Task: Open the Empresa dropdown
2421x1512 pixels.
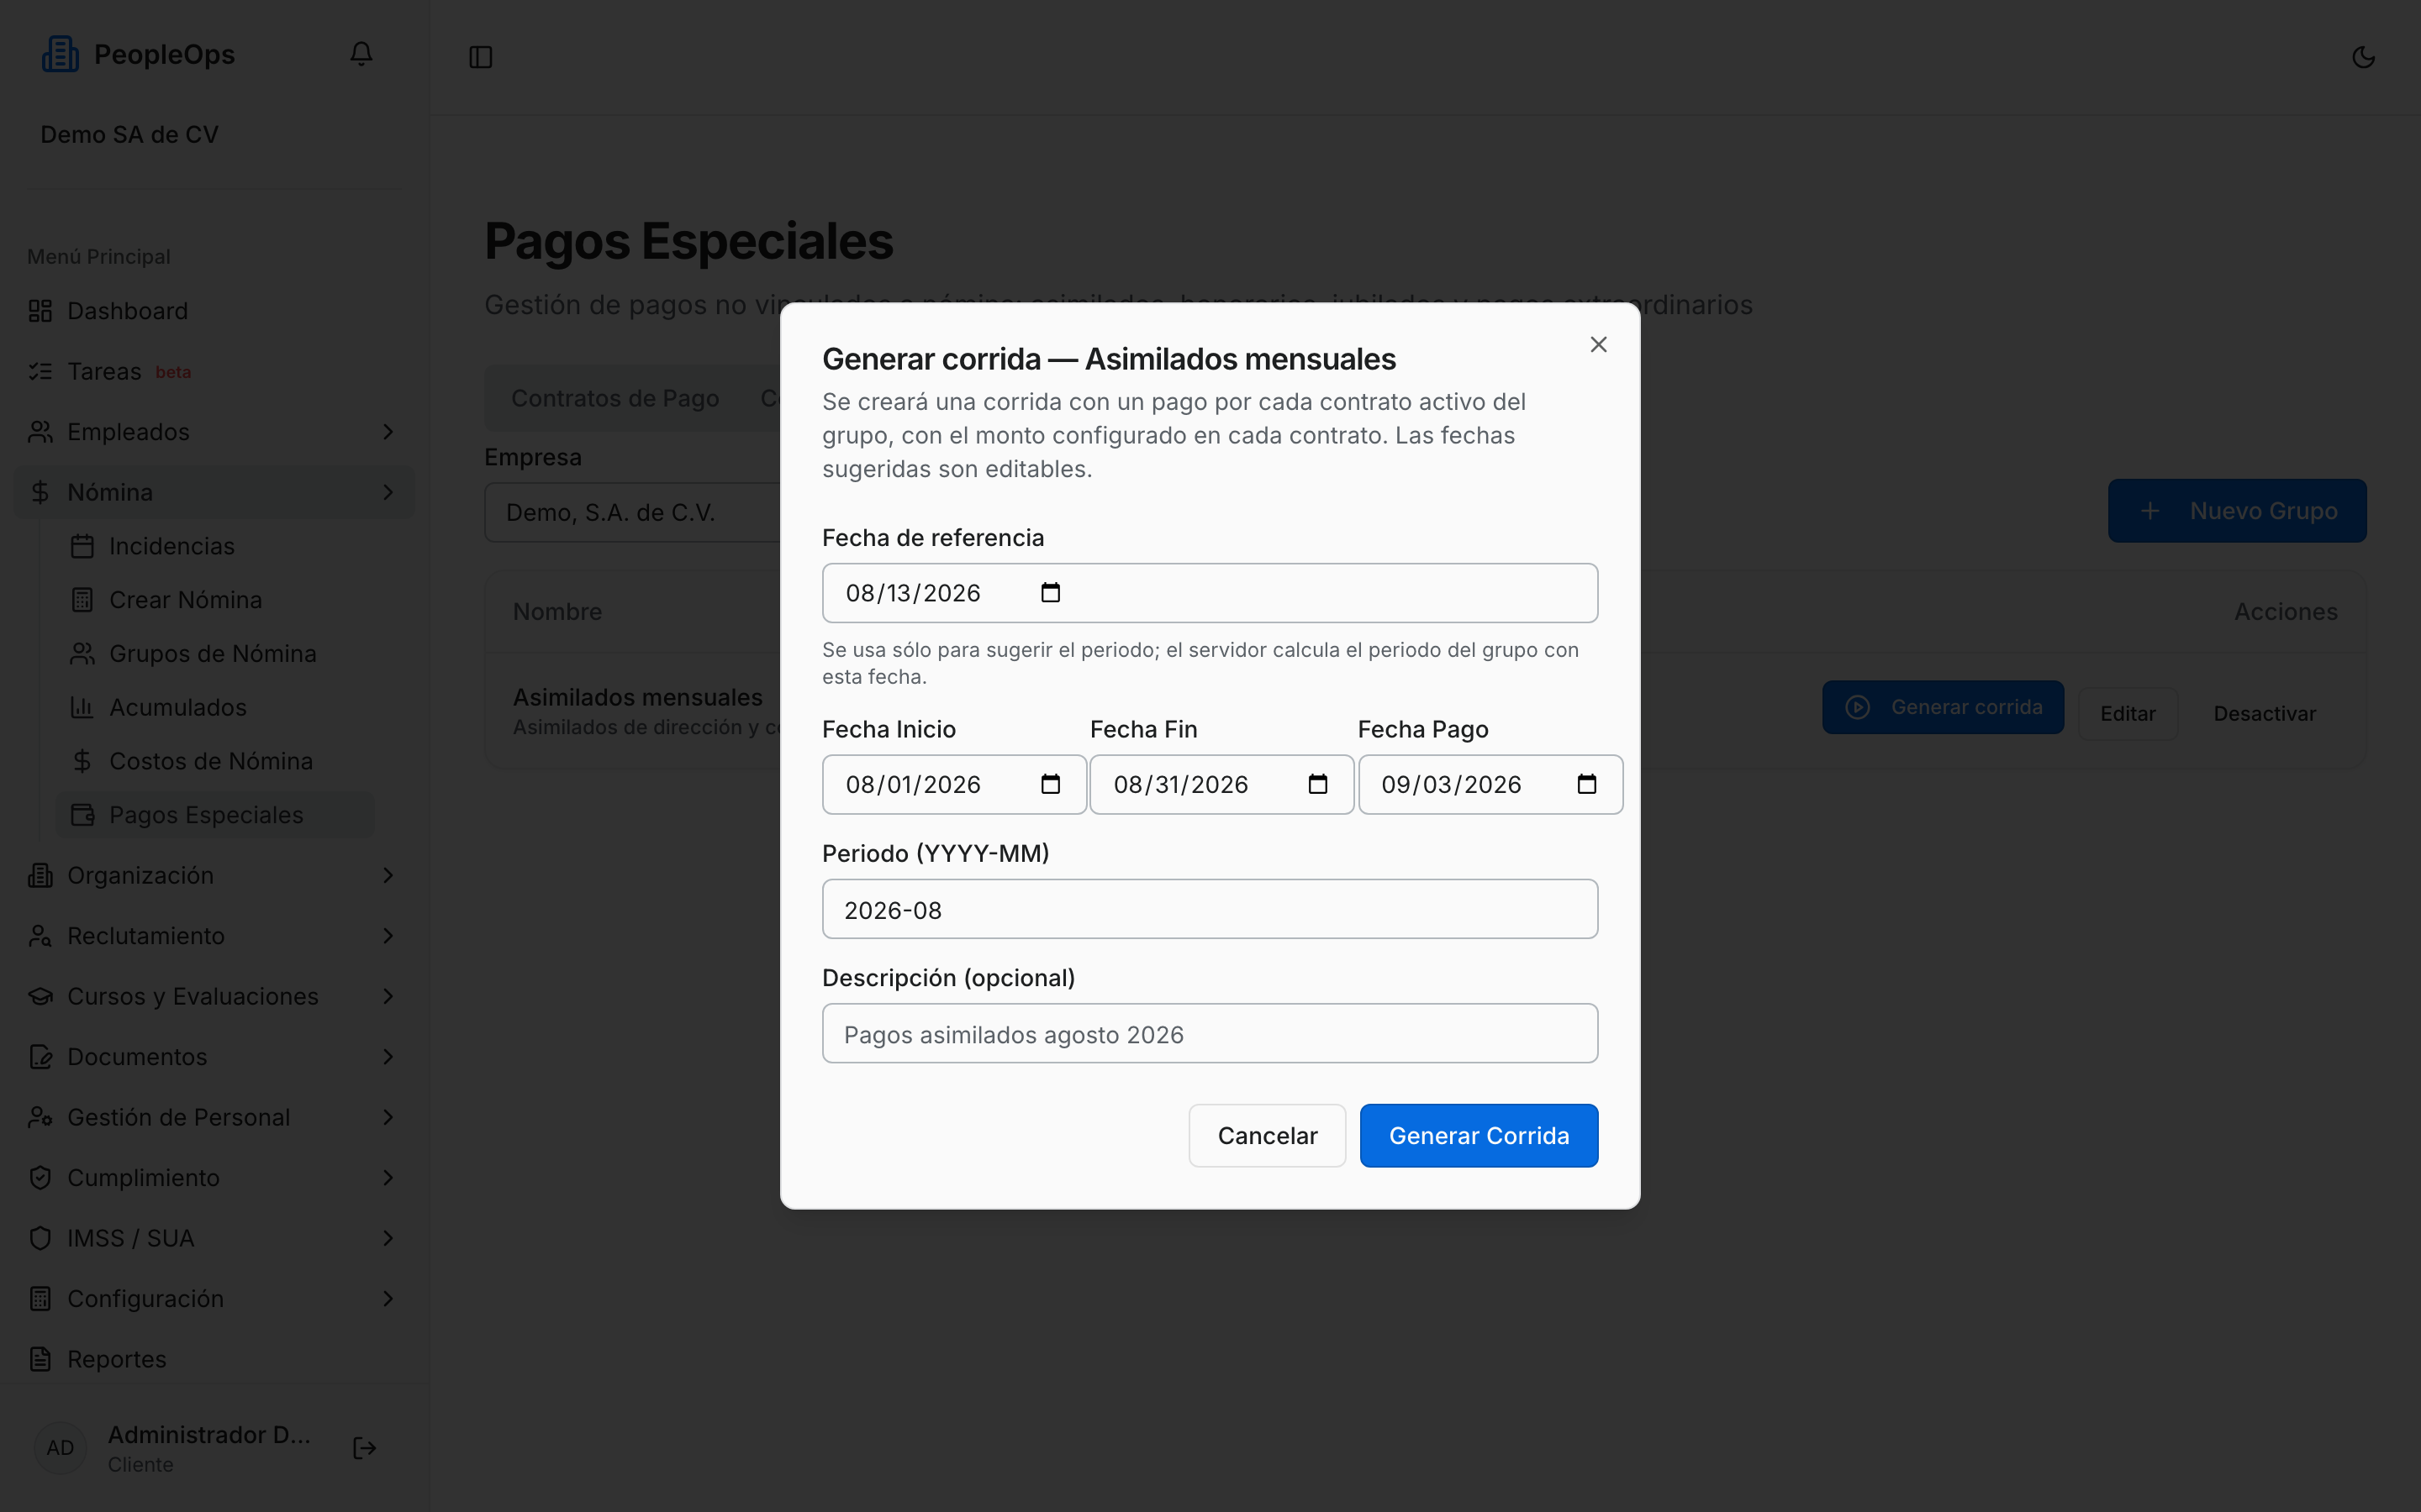Action: click(633, 513)
